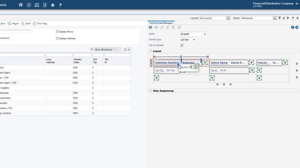Click the plus icon at third row start

click(x=157, y=78)
